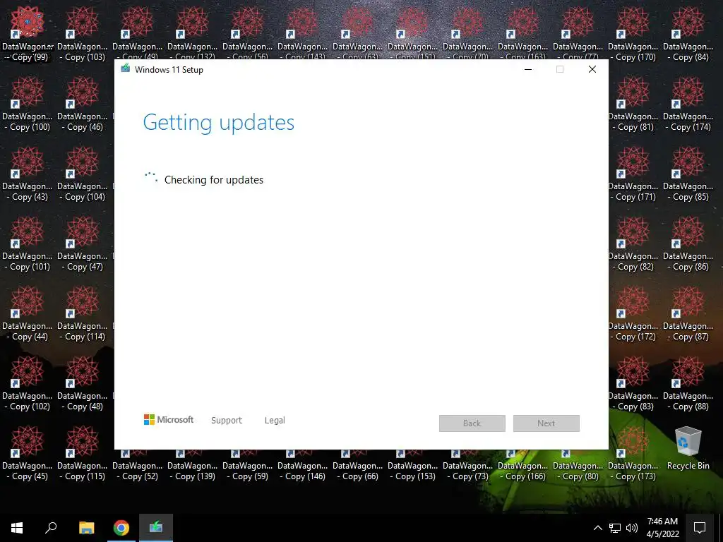This screenshot has height=542, width=723.
Task: Click DataWagon Copy (44) desktop icon
Action: [x=28, y=314]
